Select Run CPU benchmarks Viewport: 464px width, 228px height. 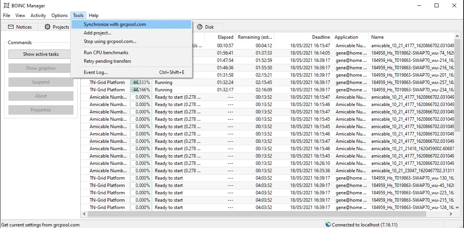131,53
